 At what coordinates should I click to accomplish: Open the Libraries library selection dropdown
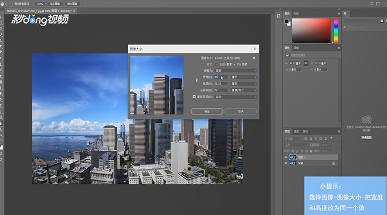[361, 21]
